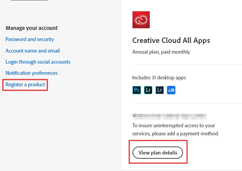Viewport: 242px width, 171px height.
Task: Click the first Lr Lightroom icon
Action: (x=148, y=90)
